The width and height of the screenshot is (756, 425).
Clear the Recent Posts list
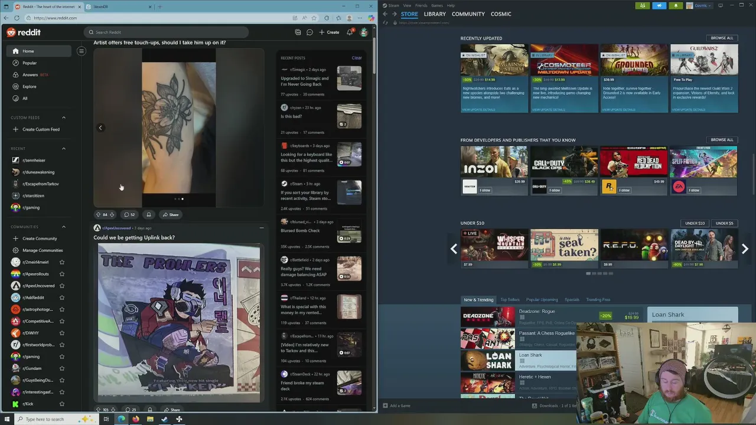[x=357, y=58]
